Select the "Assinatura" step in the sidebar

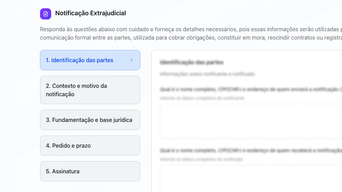point(90,171)
